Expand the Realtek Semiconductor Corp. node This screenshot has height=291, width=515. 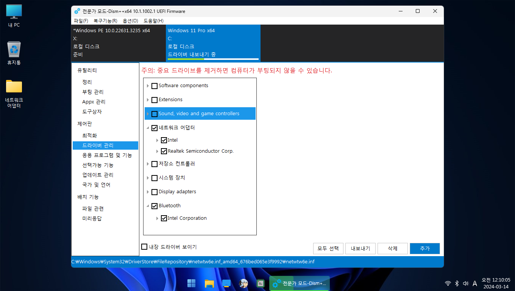click(x=158, y=152)
